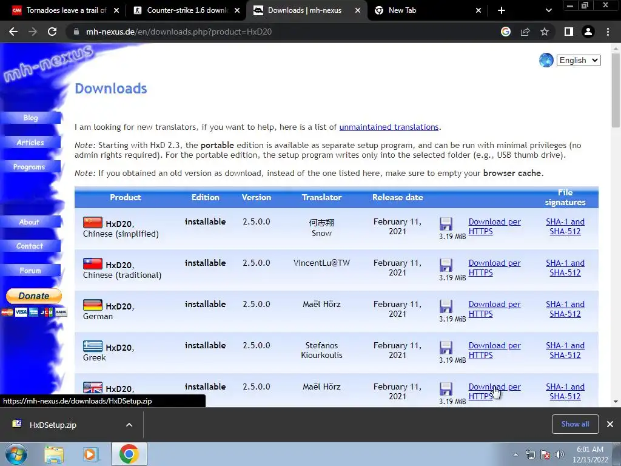Click the floppy disk icon for Chinese traditional
621x466 pixels.
[446, 265]
